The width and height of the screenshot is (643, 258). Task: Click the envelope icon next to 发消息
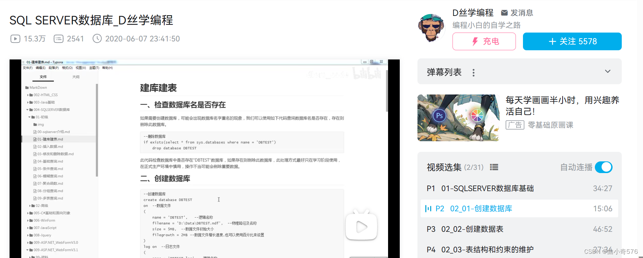click(504, 13)
